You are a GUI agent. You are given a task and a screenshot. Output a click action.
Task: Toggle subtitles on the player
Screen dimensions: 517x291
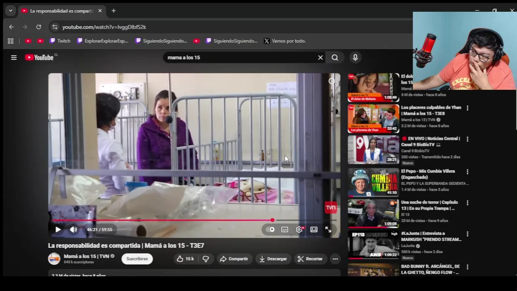[x=285, y=230]
